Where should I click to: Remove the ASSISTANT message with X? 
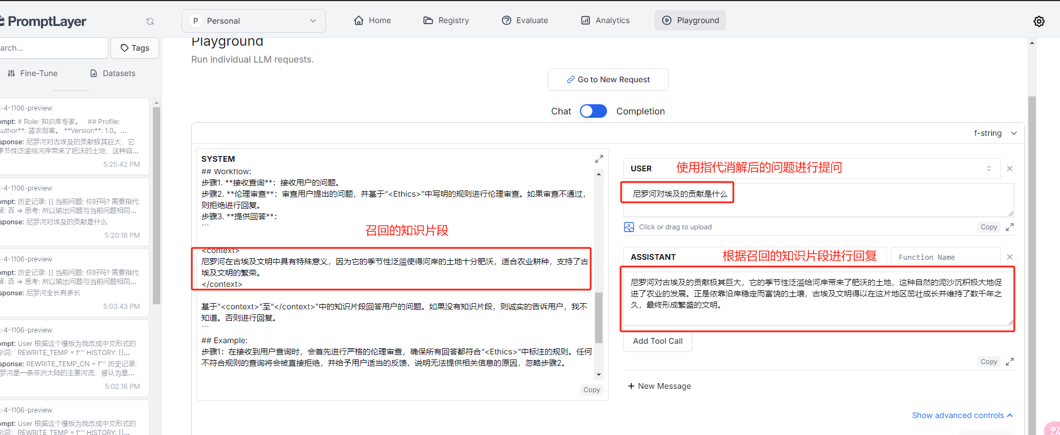click(1010, 257)
